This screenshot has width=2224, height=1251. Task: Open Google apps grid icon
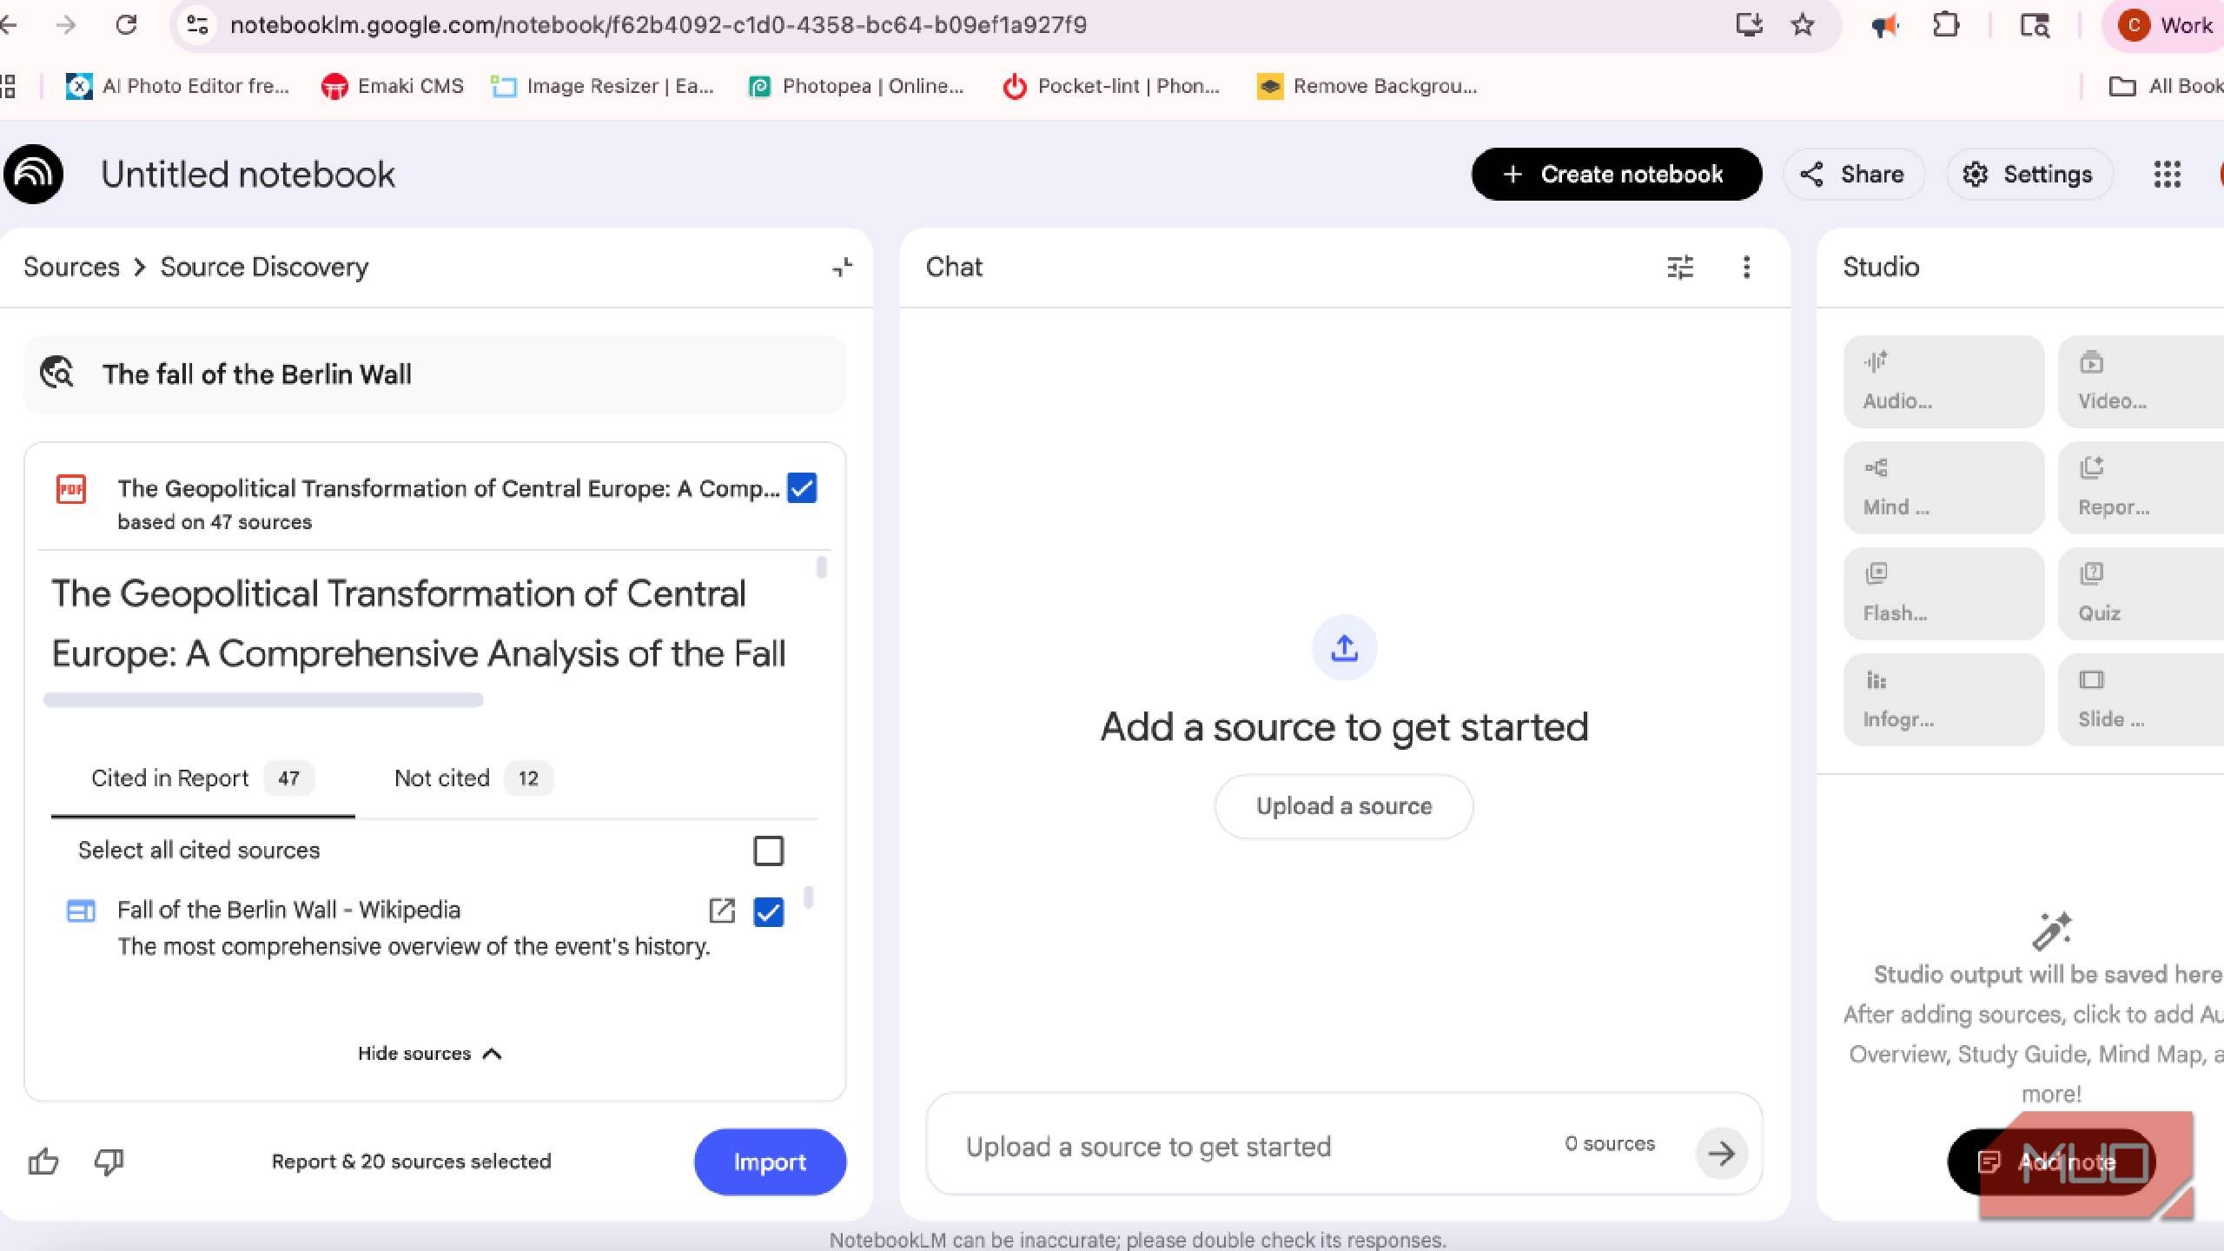click(x=2168, y=174)
